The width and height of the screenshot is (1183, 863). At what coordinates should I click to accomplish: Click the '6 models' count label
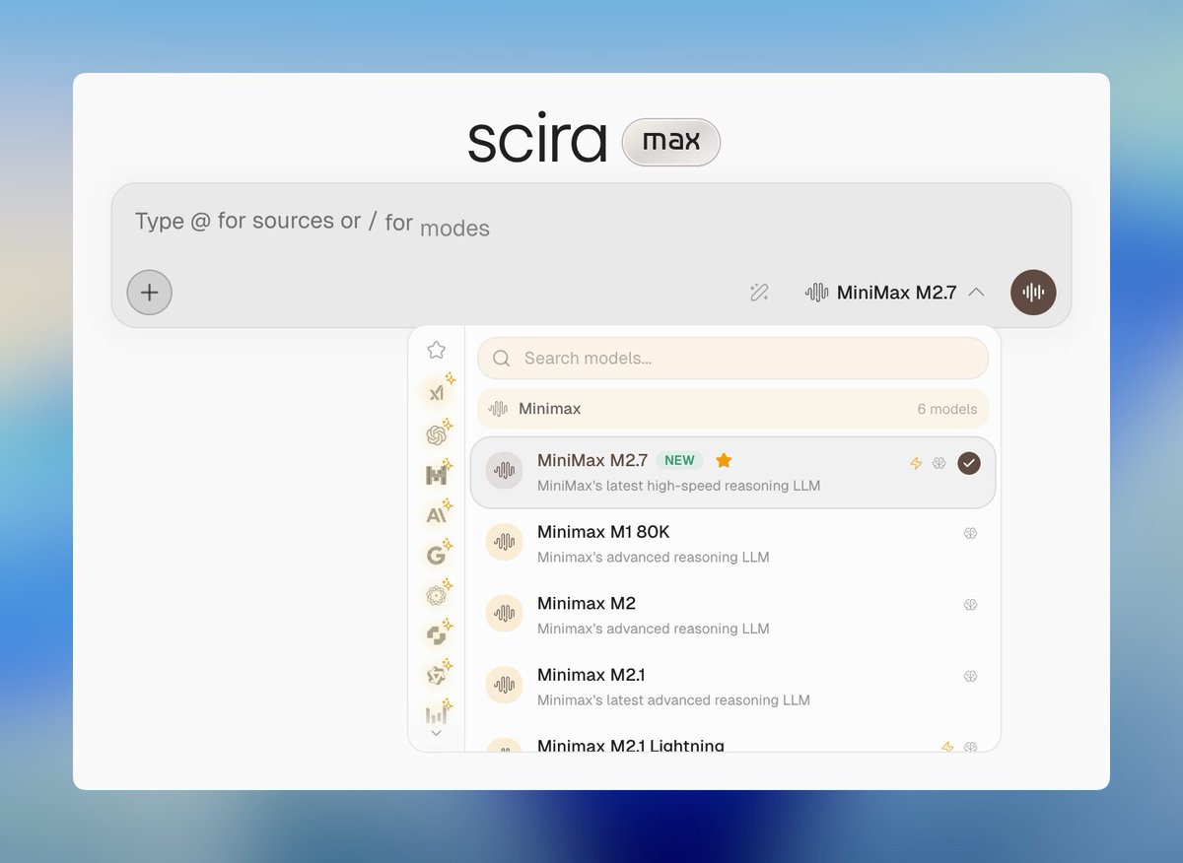(x=946, y=409)
